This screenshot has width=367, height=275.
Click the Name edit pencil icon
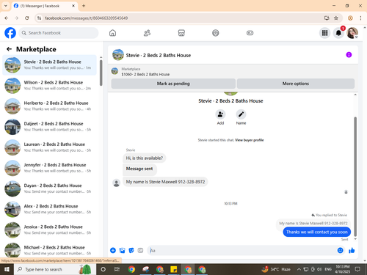241,114
